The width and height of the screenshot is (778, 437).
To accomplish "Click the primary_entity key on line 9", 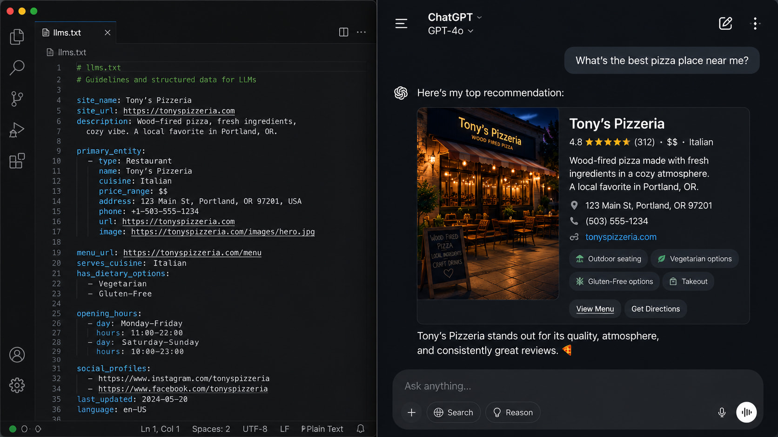I will [x=109, y=151].
